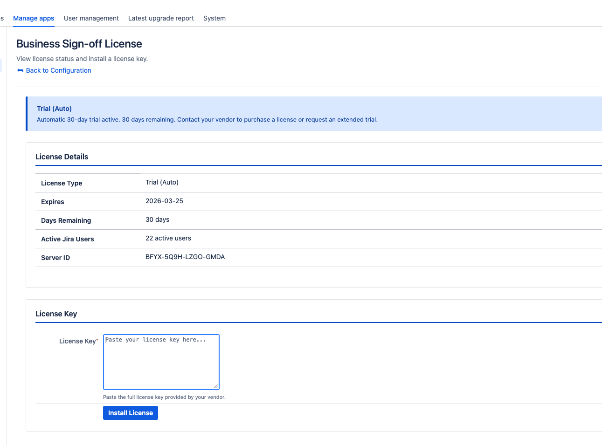Click the textarea resize handle
The width and height of the screenshot is (602, 445).
[216, 386]
